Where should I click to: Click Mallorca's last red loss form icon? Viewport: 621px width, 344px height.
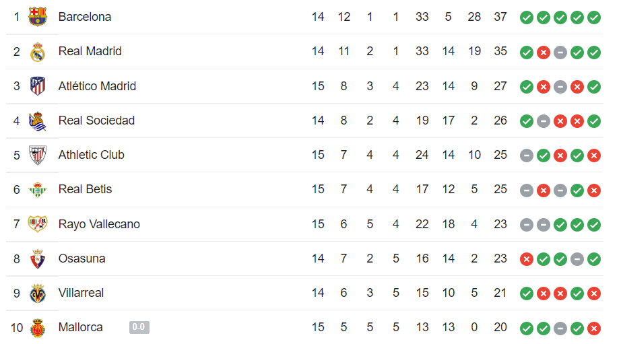[593, 328]
